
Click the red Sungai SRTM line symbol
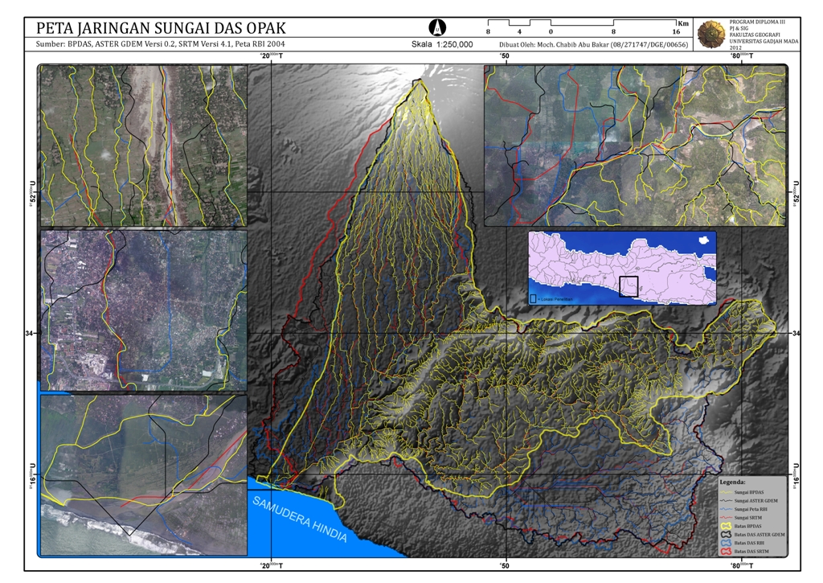(x=727, y=517)
